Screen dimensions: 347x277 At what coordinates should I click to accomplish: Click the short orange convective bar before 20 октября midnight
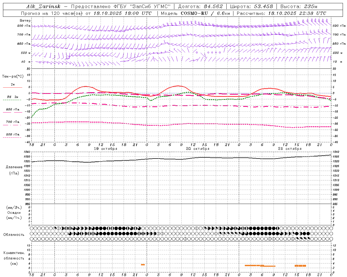click(x=143, y=265)
